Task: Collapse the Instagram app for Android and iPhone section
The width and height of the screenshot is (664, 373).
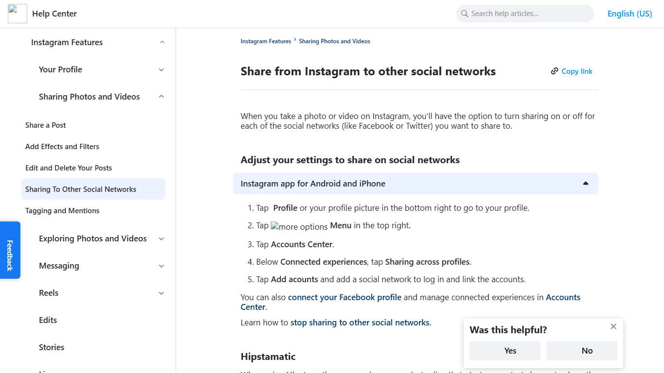Action: pyautogui.click(x=586, y=183)
